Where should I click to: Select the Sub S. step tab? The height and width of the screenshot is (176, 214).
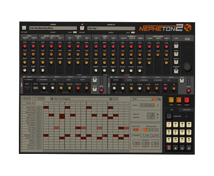tap(156, 136)
